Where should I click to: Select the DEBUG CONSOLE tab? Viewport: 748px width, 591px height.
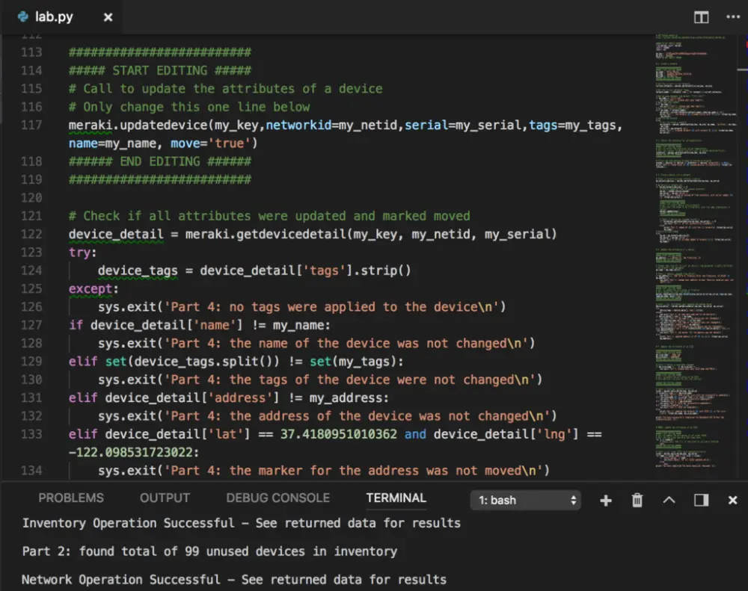point(278,498)
